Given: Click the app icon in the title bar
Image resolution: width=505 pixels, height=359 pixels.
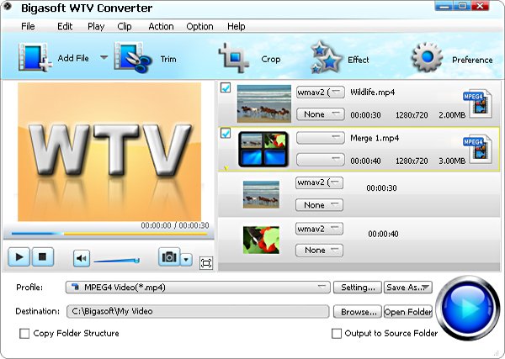Looking at the screenshot, I should point(7,7).
